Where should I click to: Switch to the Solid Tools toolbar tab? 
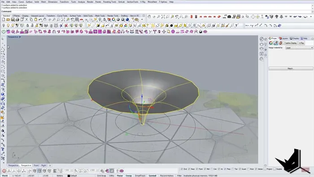pyautogui.click(x=88, y=16)
